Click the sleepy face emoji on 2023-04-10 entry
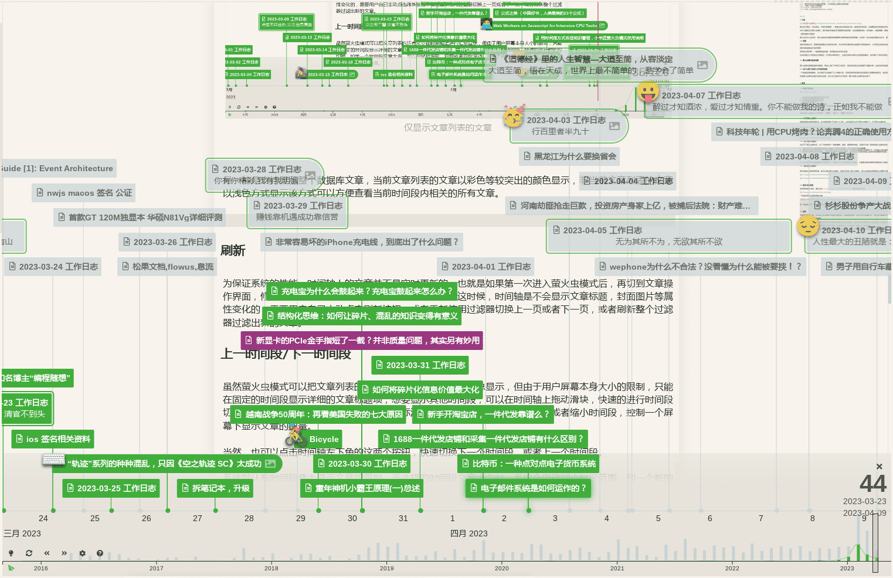Screen dimensions: 893x578 808,226
